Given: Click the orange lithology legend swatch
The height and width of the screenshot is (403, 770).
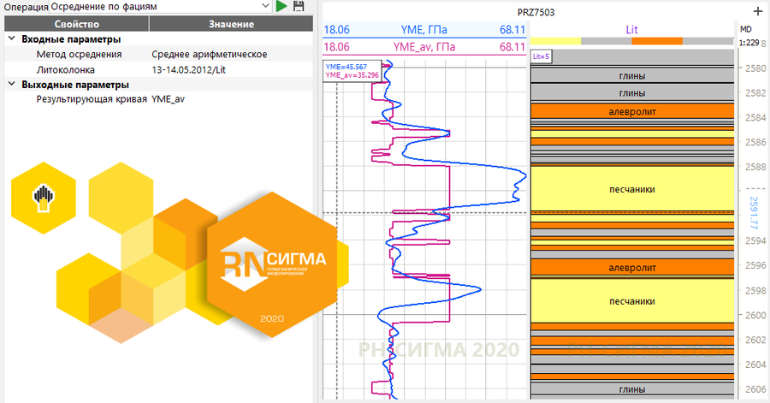Looking at the screenshot, I should (656, 41).
